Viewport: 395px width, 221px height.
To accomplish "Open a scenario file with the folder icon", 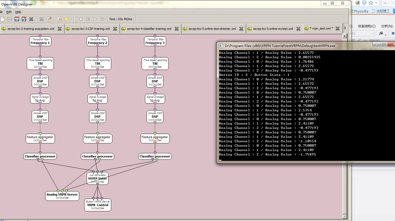I will click(10, 19).
